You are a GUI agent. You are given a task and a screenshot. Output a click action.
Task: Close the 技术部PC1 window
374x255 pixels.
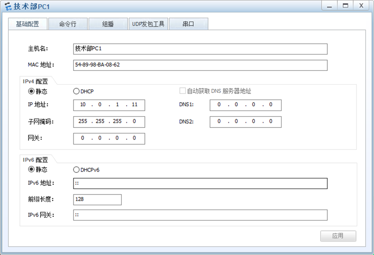coord(361,6)
